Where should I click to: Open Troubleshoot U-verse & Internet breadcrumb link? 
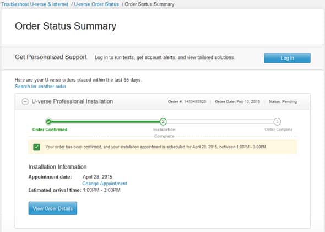(x=35, y=4)
